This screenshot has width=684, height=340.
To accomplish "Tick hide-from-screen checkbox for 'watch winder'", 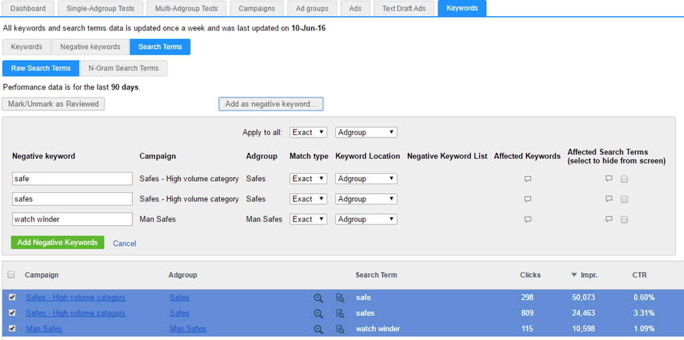I will [624, 220].
